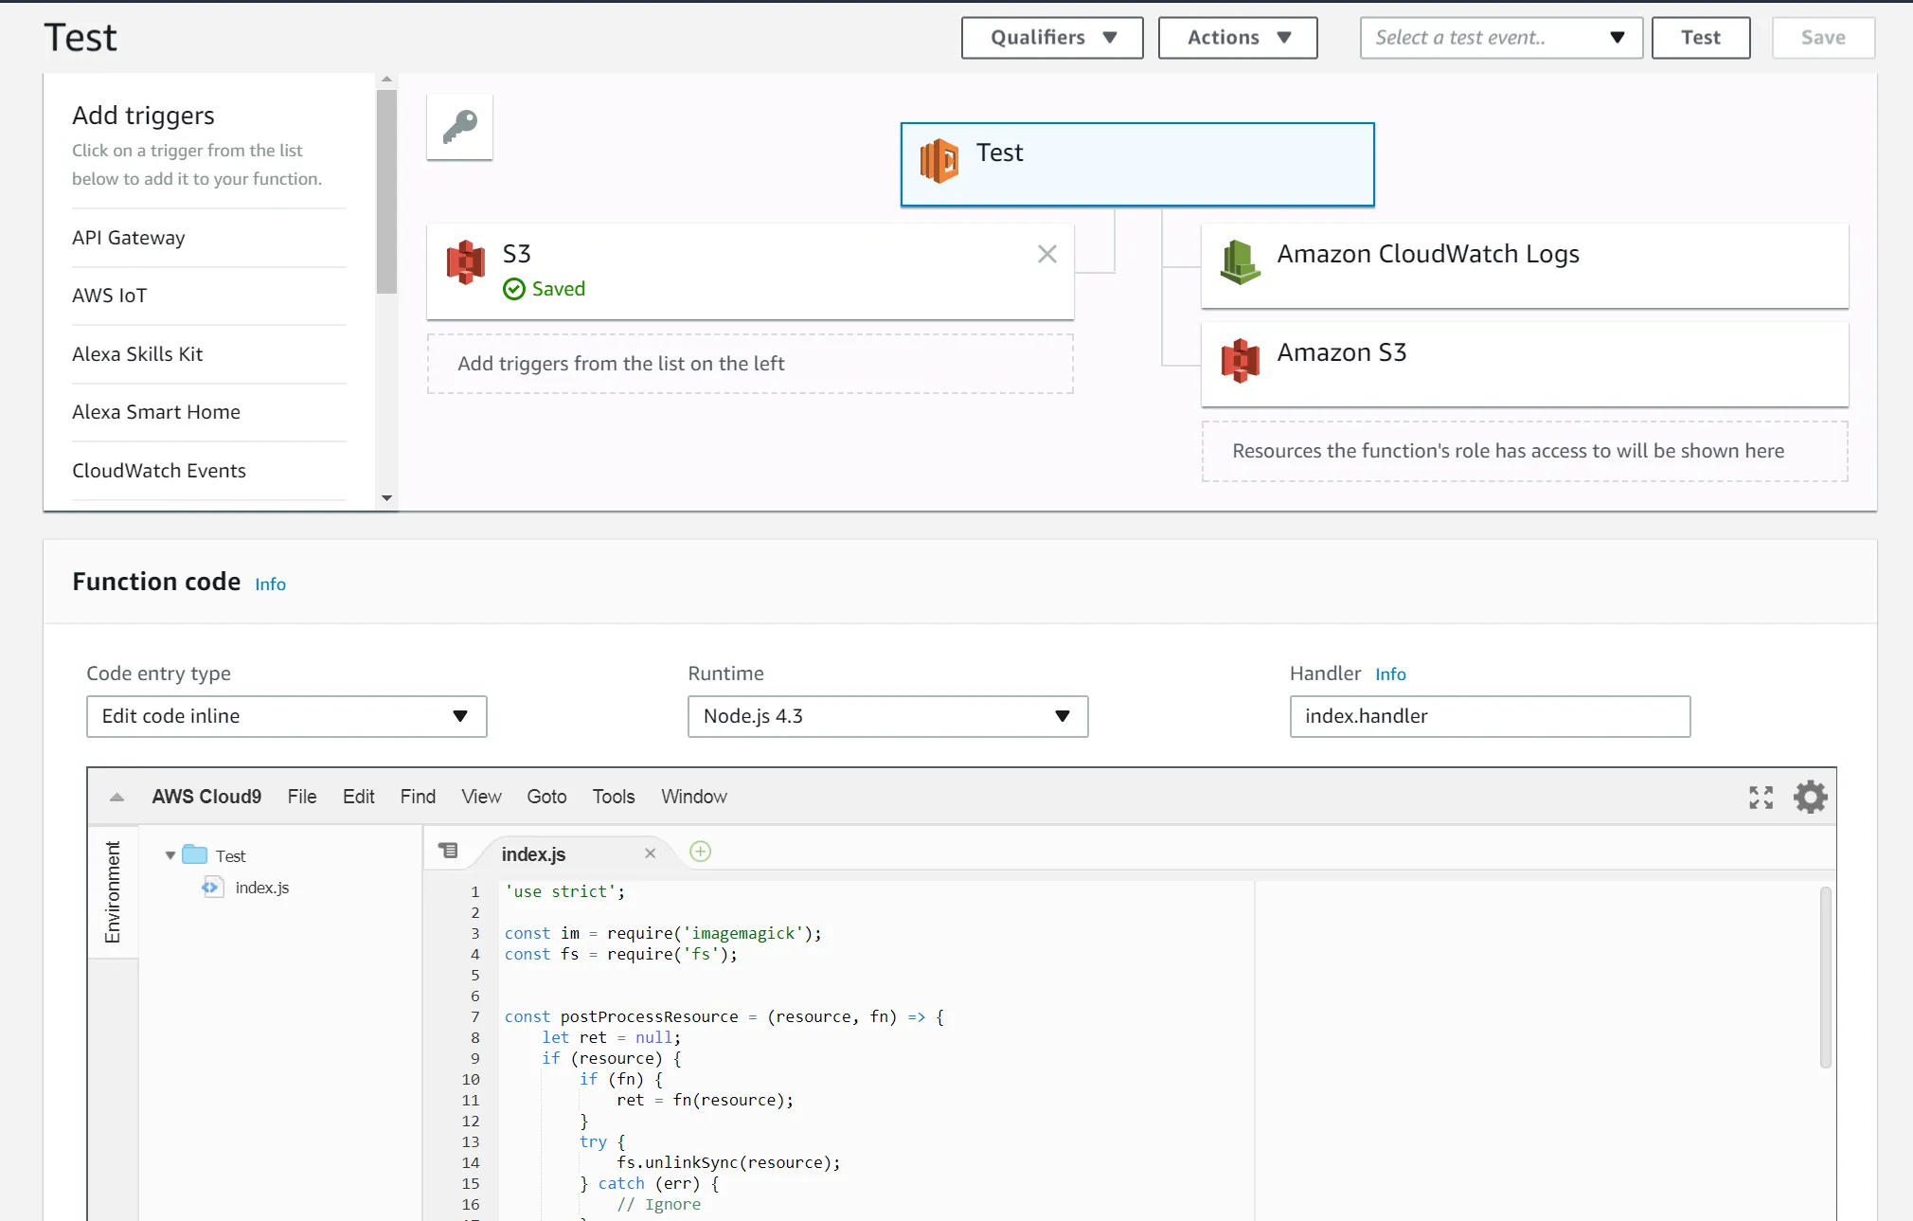
Task: Toggle fullscreen mode of code editor
Action: 1761,797
